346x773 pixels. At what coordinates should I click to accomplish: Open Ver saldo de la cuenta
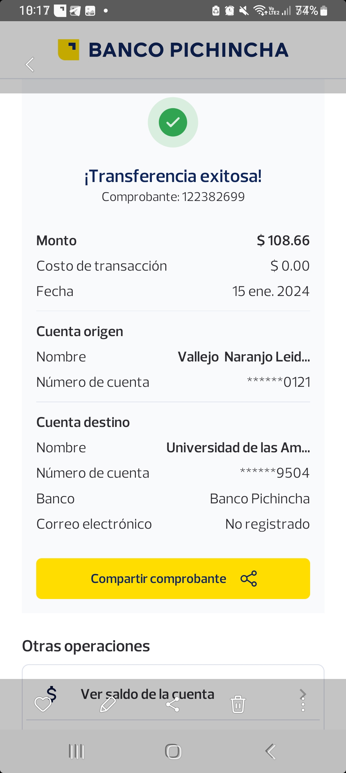pyautogui.click(x=147, y=694)
